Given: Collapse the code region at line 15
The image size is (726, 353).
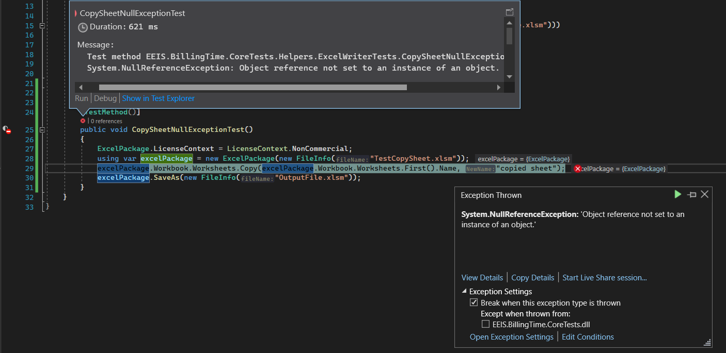Looking at the screenshot, I should [42, 25].
